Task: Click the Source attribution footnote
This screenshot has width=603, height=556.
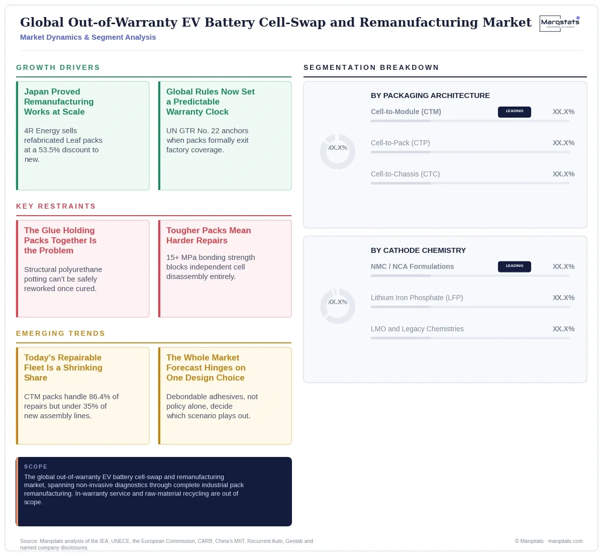Action: [x=166, y=544]
